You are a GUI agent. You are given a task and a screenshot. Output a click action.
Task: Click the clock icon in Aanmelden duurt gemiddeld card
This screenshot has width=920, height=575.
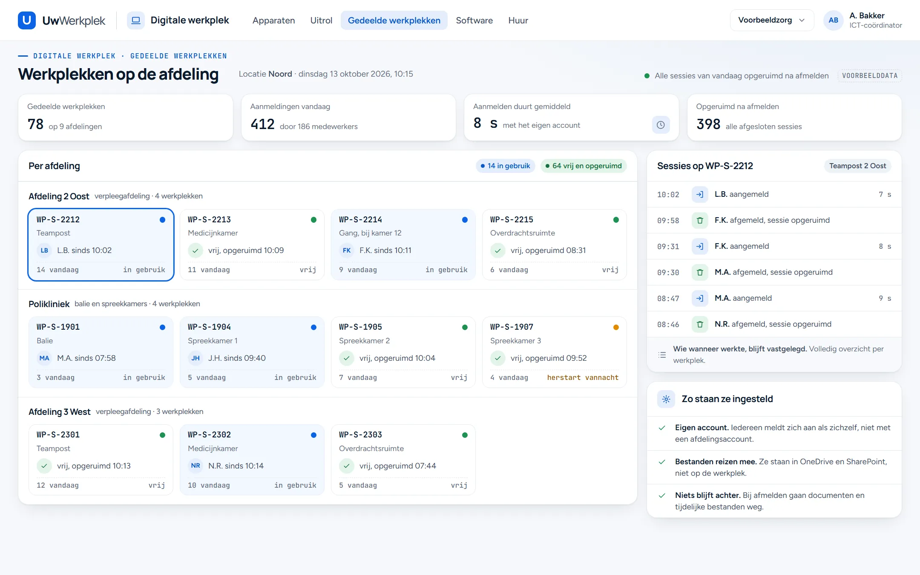[661, 125]
